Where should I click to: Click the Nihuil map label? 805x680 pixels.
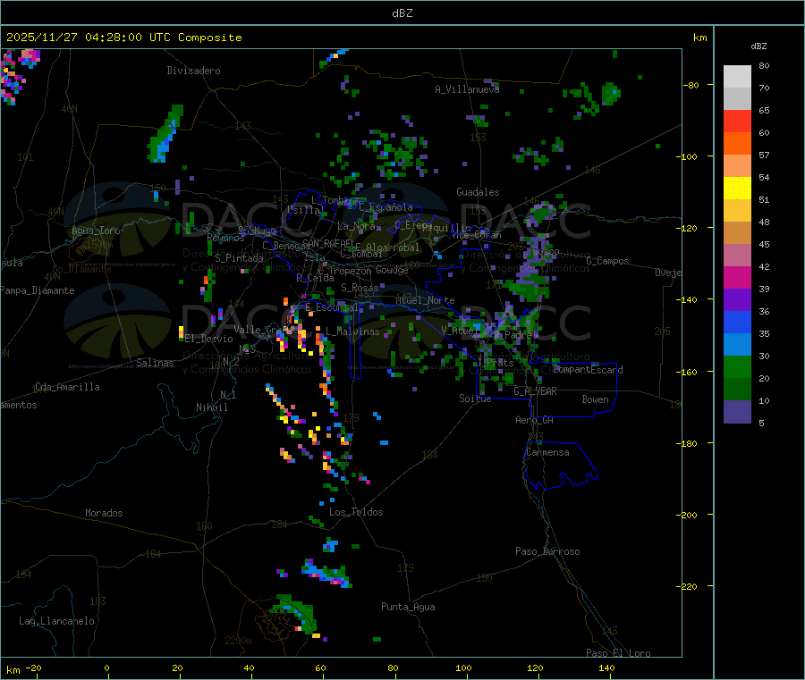tap(211, 407)
